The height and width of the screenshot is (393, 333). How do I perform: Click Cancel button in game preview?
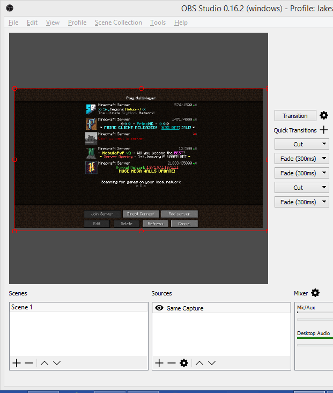point(184,224)
